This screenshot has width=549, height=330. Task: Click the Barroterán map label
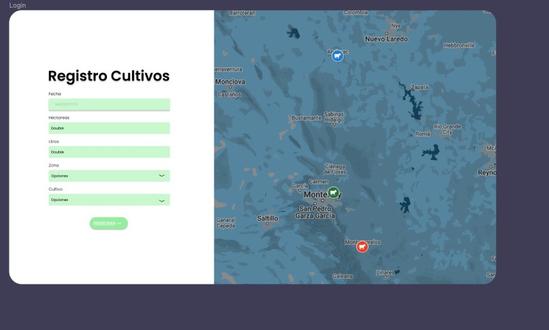tap(242, 13)
